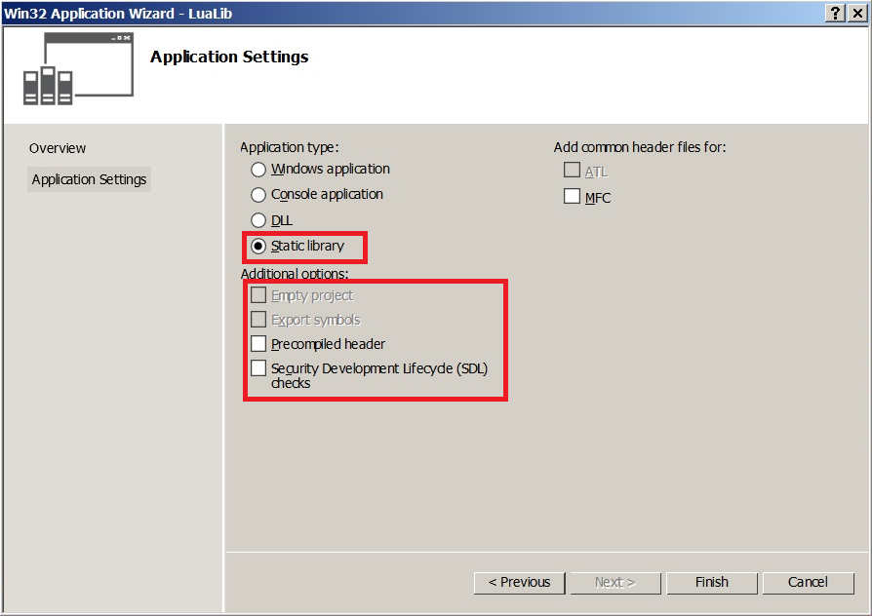The image size is (872, 616).
Task: Open the Overview page in sidebar
Action: coord(58,148)
